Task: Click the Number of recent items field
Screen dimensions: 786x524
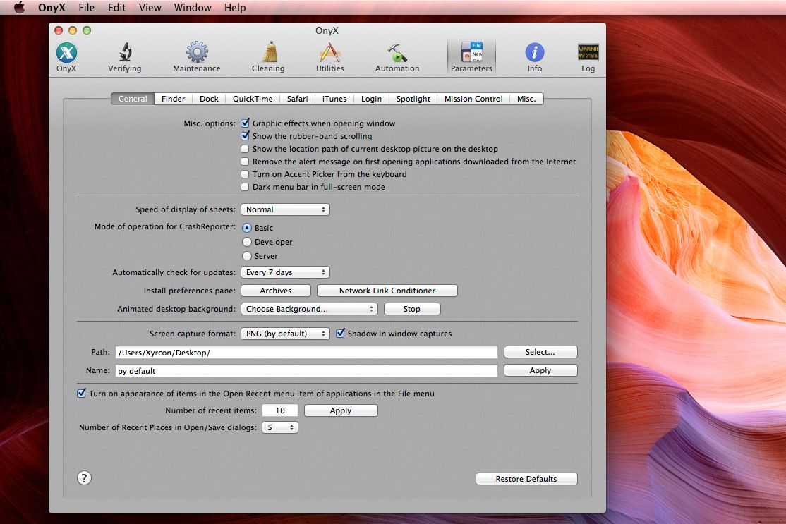Action: (x=279, y=410)
